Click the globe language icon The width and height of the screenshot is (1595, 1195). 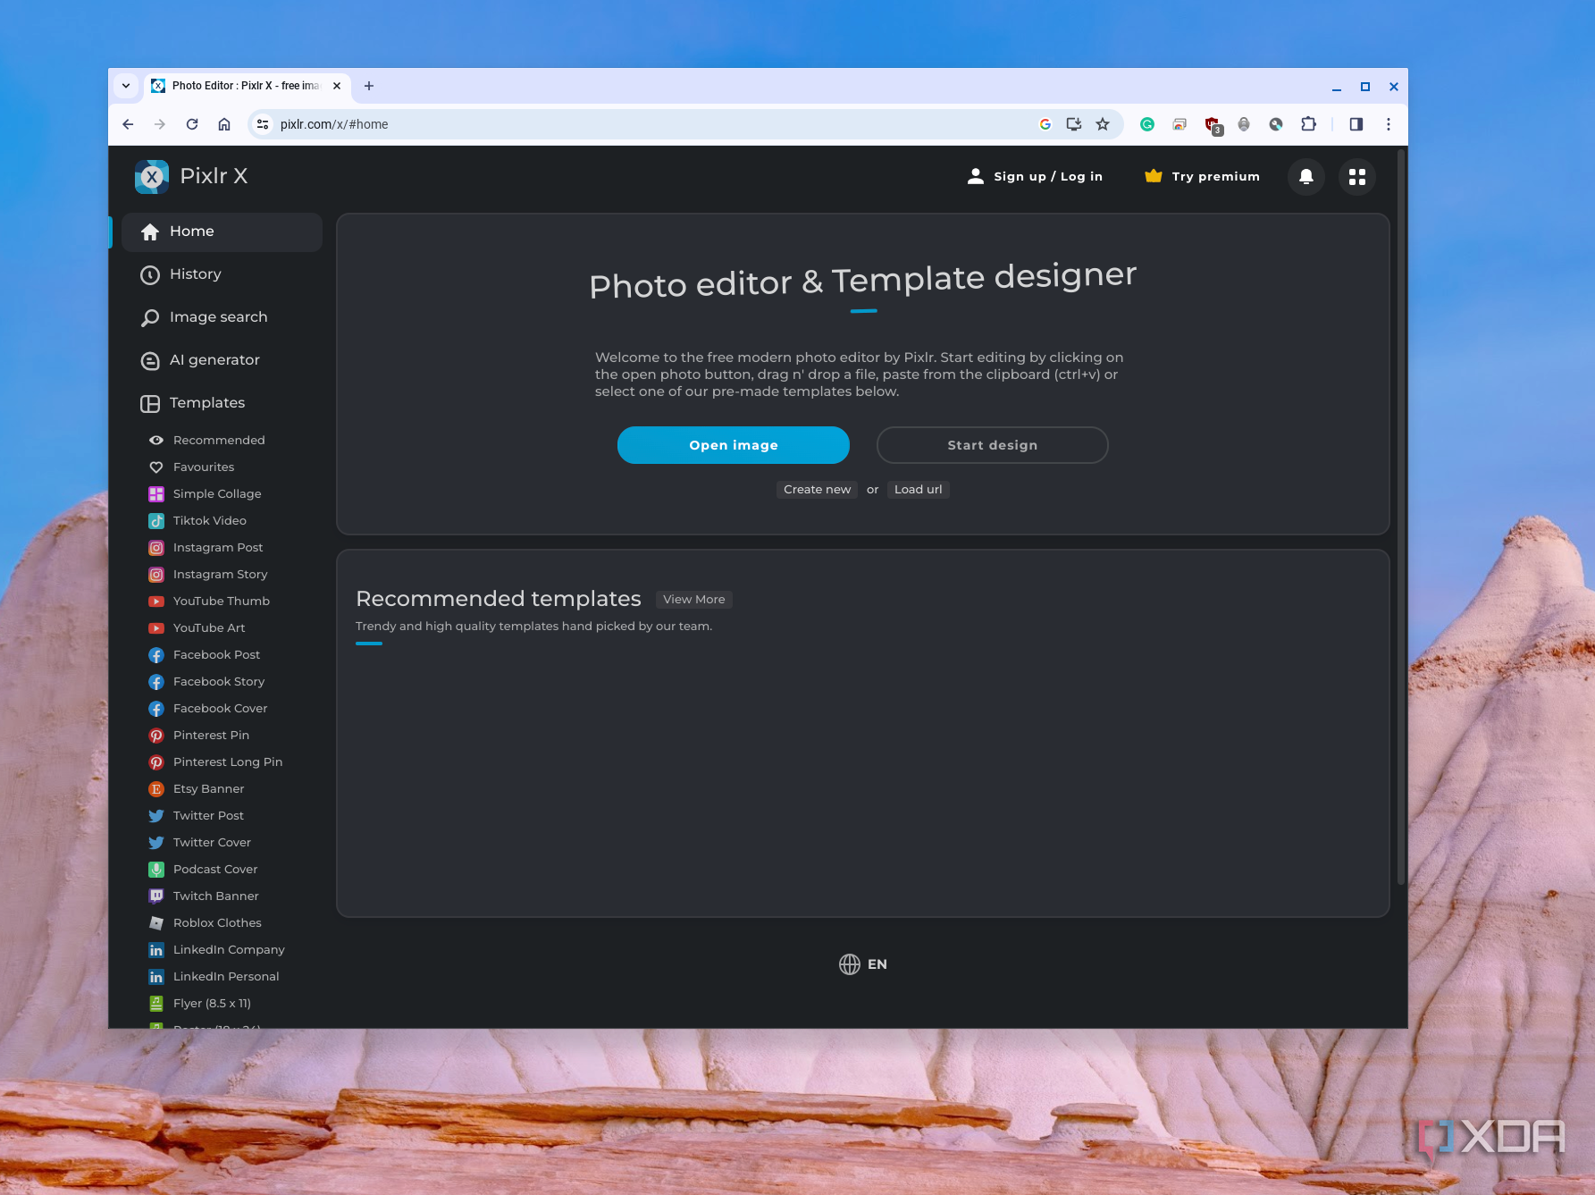pos(850,964)
